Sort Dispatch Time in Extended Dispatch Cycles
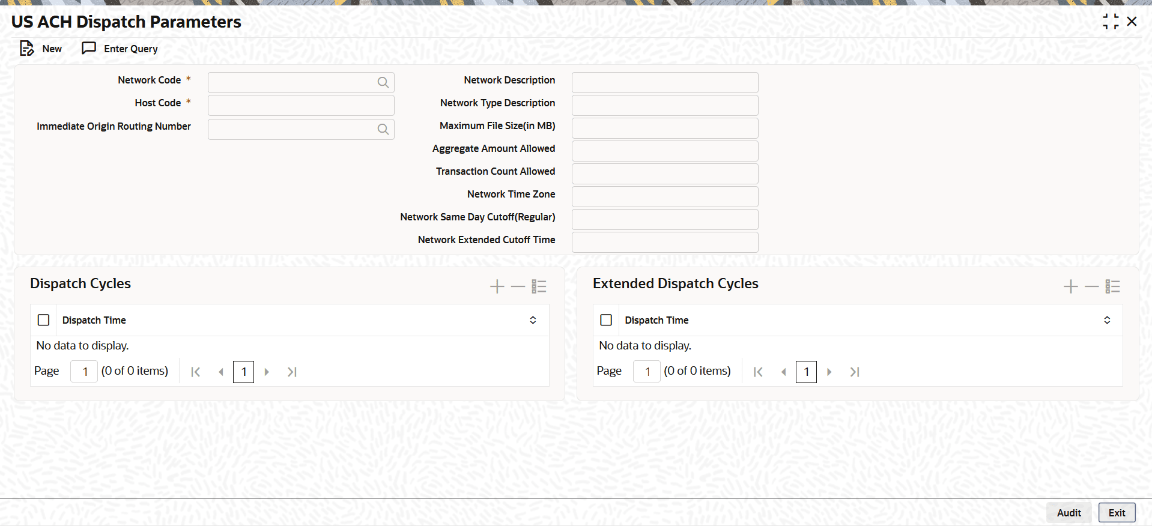Image resolution: width=1152 pixels, height=526 pixels. tap(1107, 320)
